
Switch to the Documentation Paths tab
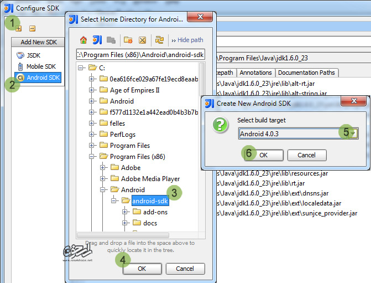306,73
